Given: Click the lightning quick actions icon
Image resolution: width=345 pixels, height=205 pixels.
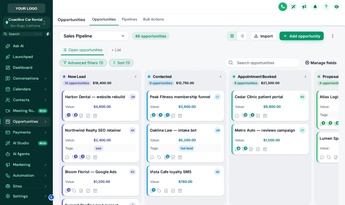Looking at the screenshot, I should click(x=48, y=34).
